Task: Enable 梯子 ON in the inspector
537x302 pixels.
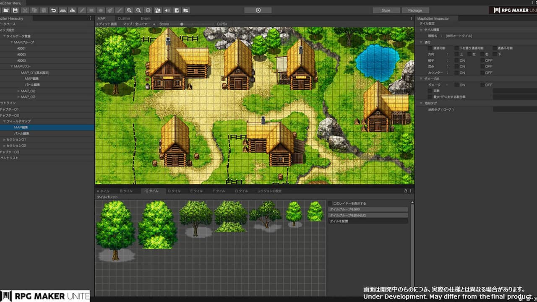Action: pos(456,60)
